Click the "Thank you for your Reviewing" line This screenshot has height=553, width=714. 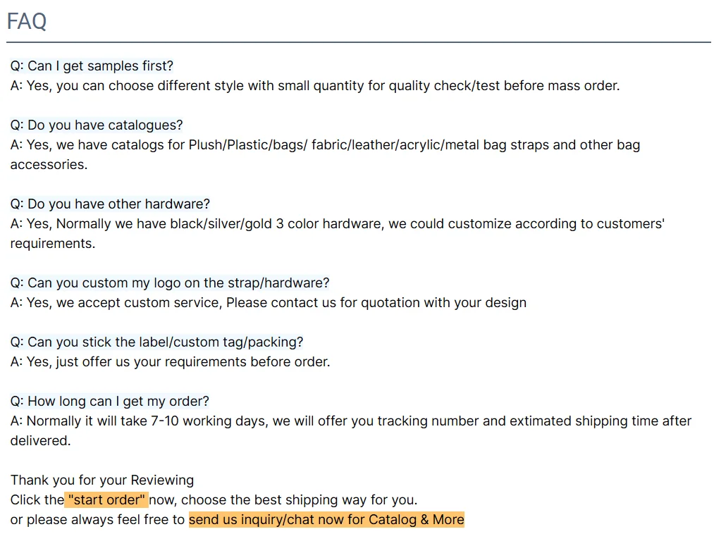[102, 480]
